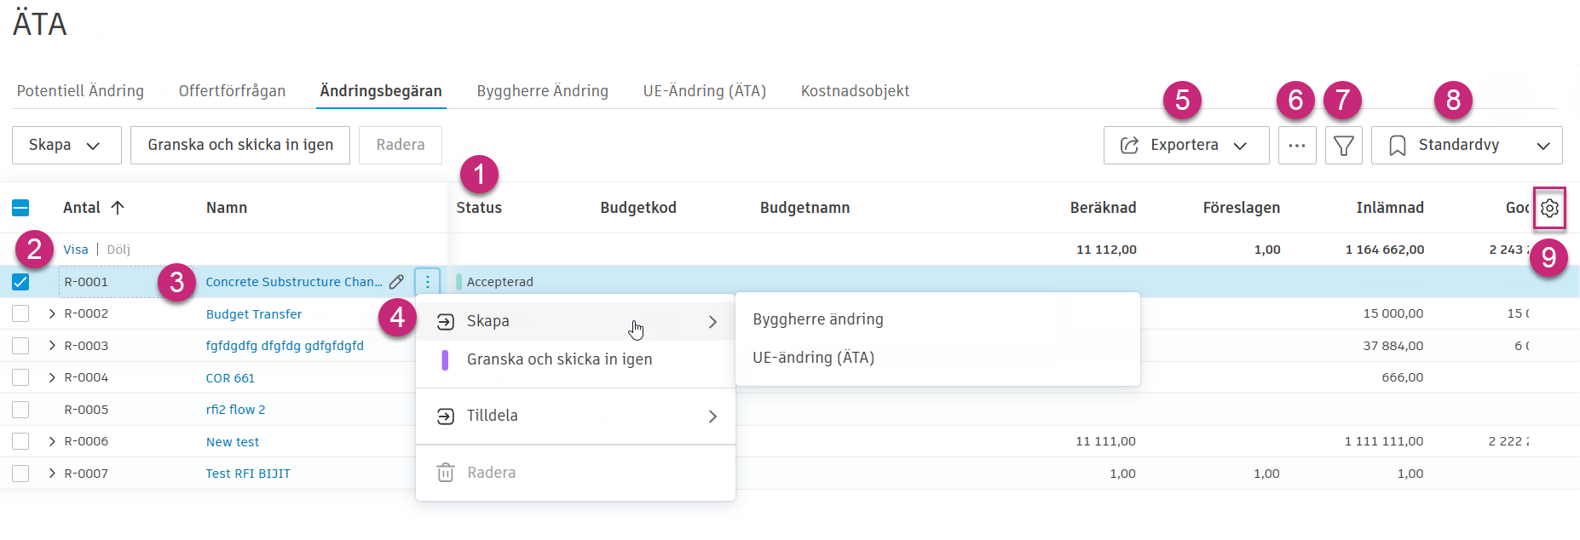Click the Dölj link
Image resolution: width=1580 pixels, height=540 pixels.
[118, 250]
